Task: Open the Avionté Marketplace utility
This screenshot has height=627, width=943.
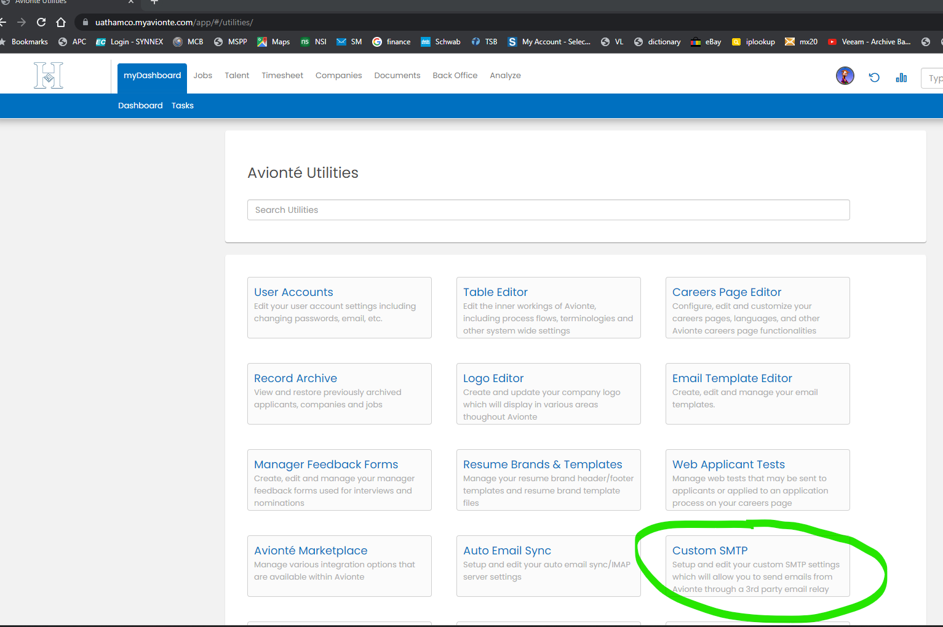Action: pyautogui.click(x=340, y=566)
